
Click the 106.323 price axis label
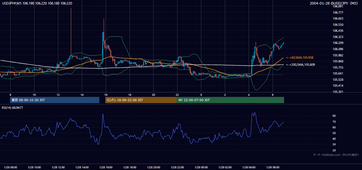pyautogui.click(x=338, y=37)
